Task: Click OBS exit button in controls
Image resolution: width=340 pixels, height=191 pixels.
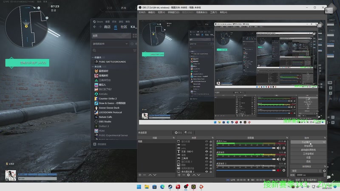Action: pyautogui.click(x=308, y=162)
